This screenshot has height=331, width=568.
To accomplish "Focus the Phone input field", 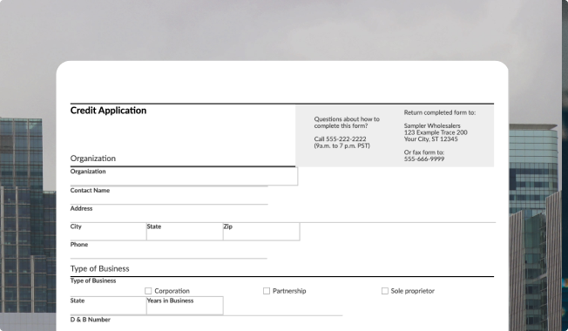I will [x=168, y=249].
